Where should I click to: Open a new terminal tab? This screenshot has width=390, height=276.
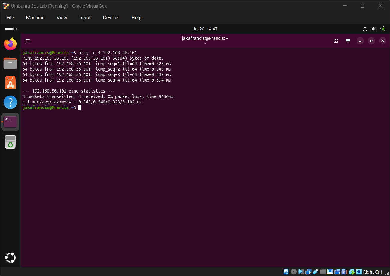(x=28, y=41)
